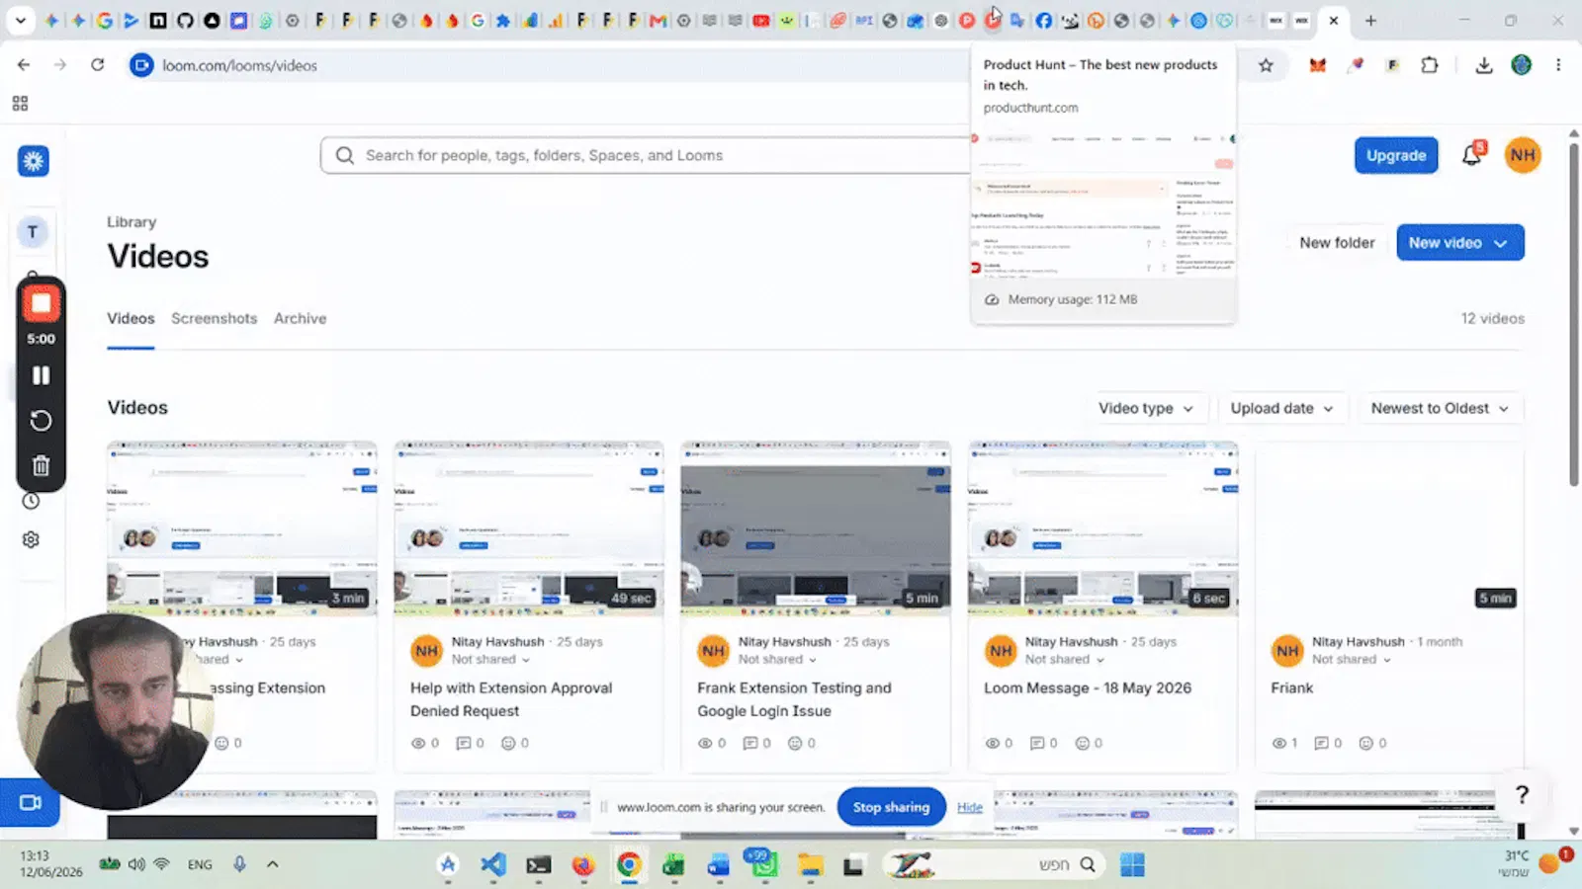Open a new browser tab
This screenshot has width=1582, height=889.
pos(1370,20)
